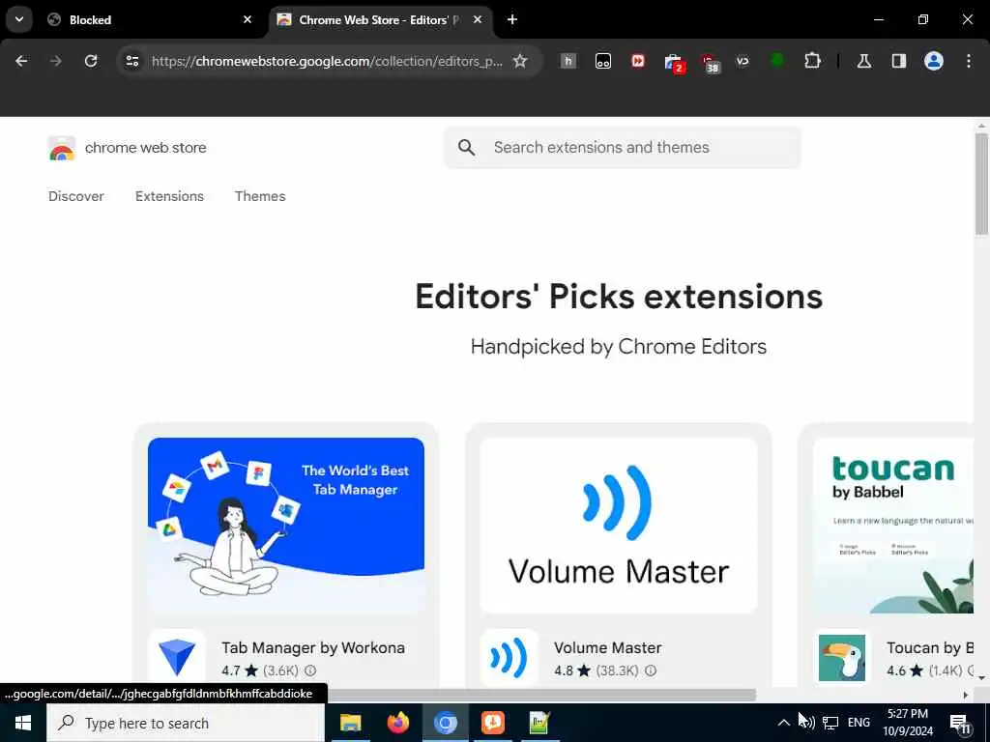Open the extension with two-eyes icon
Viewport: 990px width, 742px height.
(603, 61)
